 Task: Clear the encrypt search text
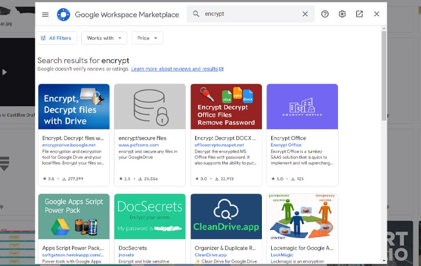[305, 14]
